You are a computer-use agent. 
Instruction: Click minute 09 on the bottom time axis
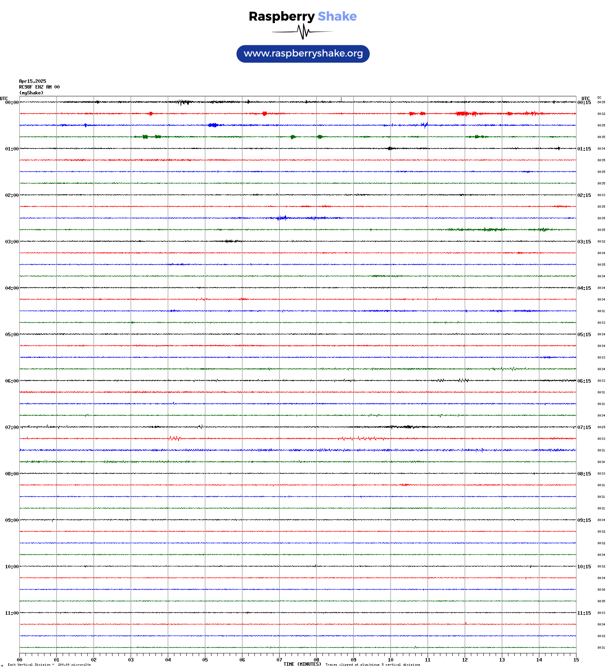353,660
